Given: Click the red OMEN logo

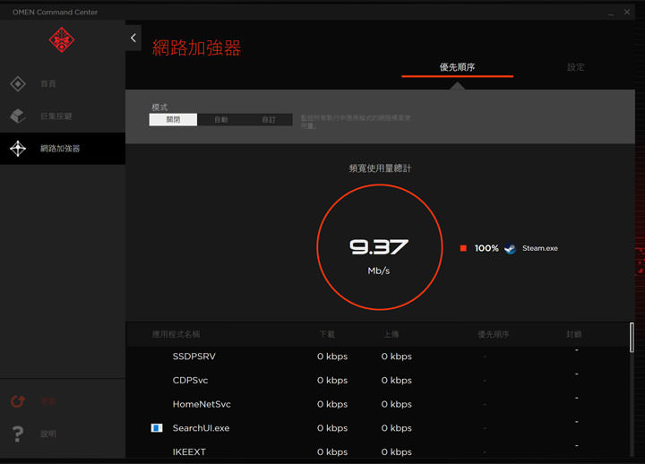Looking at the screenshot, I should click(62, 40).
